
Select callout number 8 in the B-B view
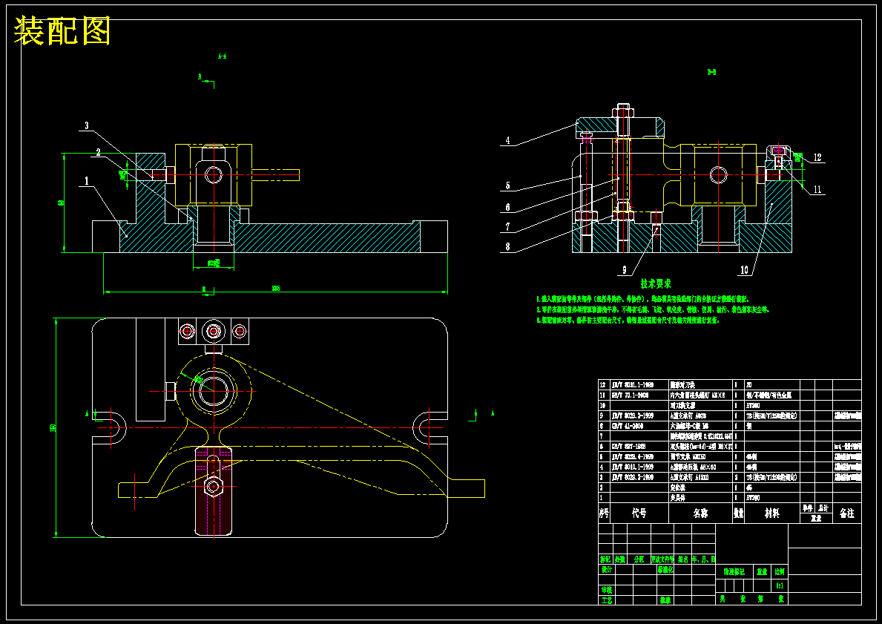coord(507,247)
